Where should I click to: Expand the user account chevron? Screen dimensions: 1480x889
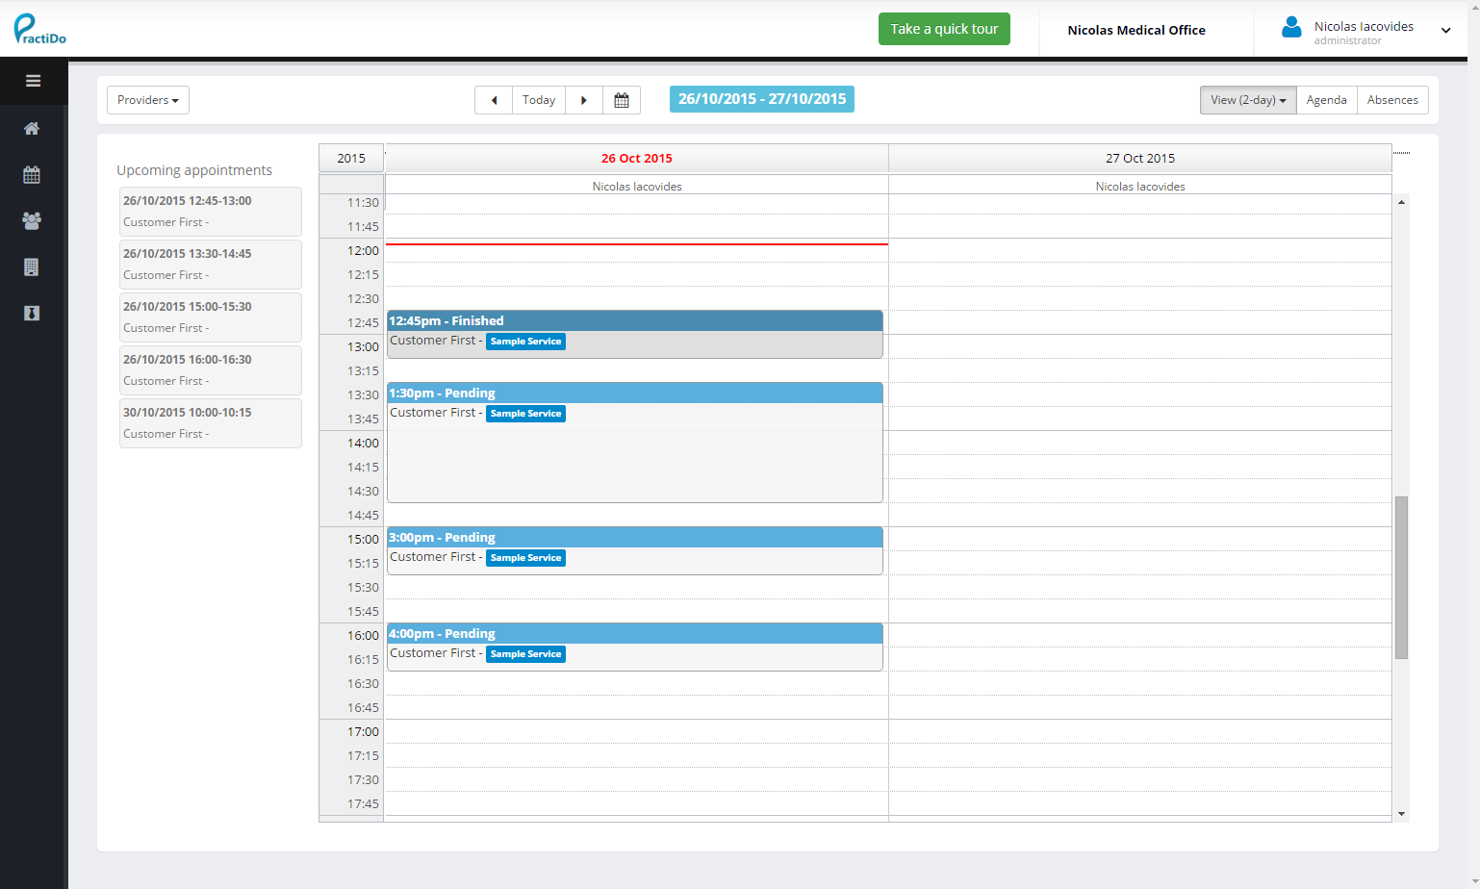[1445, 31]
